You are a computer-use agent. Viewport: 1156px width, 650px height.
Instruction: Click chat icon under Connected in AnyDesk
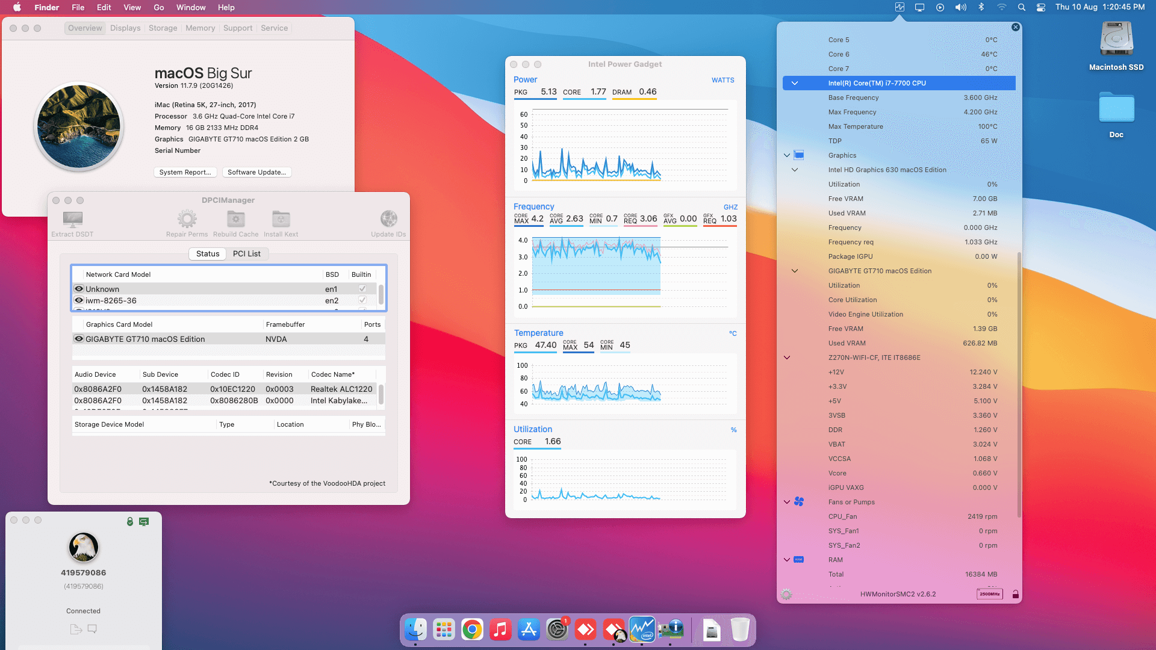pyautogui.click(x=92, y=629)
